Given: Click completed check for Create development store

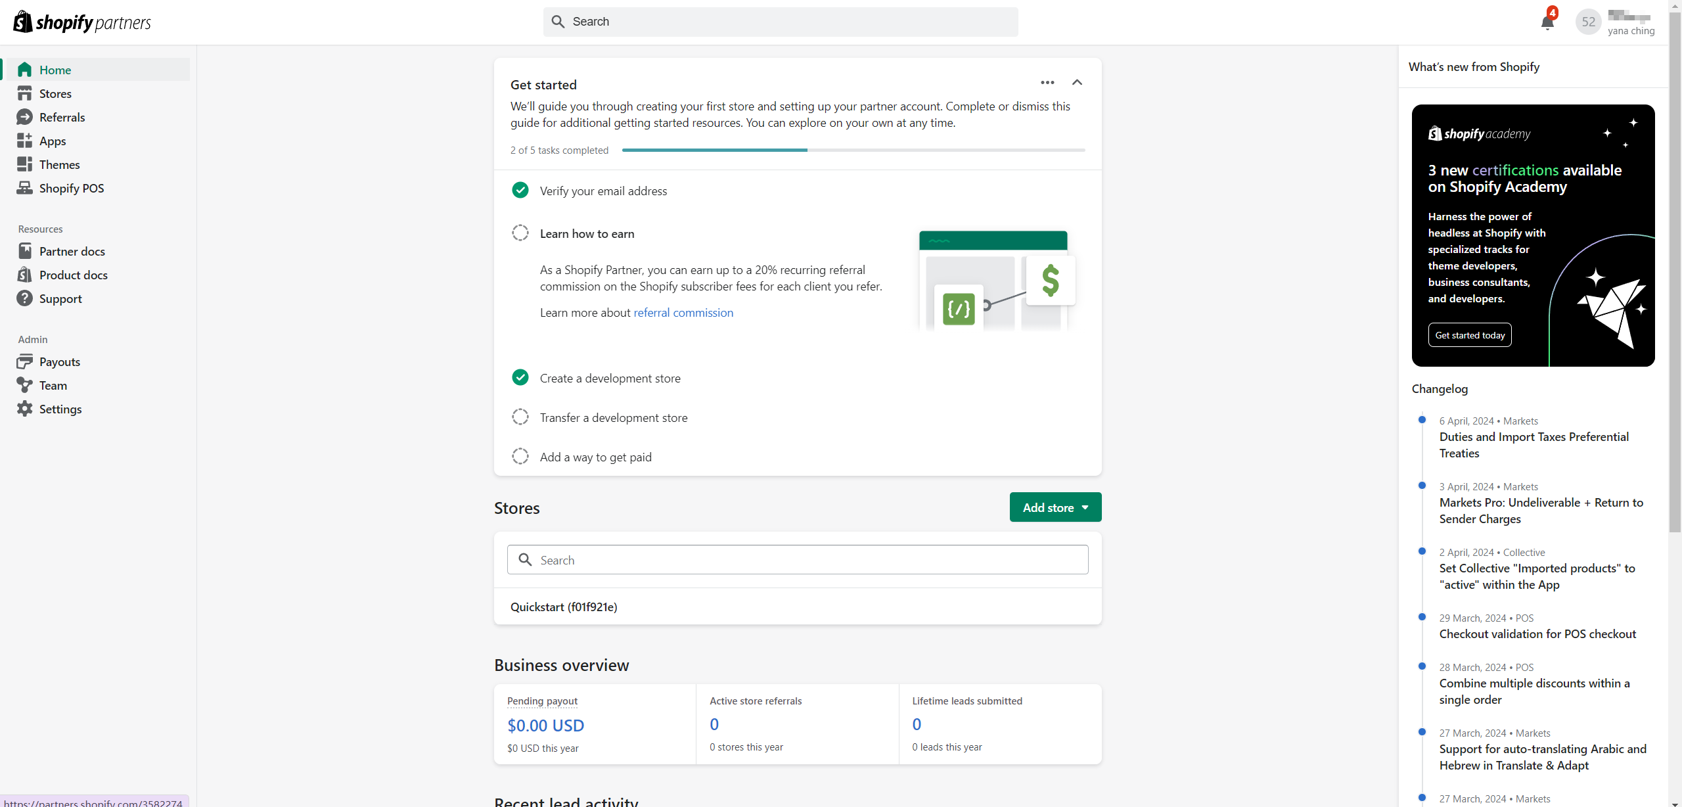Looking at the screenshot, I should [x=520, y=378].
